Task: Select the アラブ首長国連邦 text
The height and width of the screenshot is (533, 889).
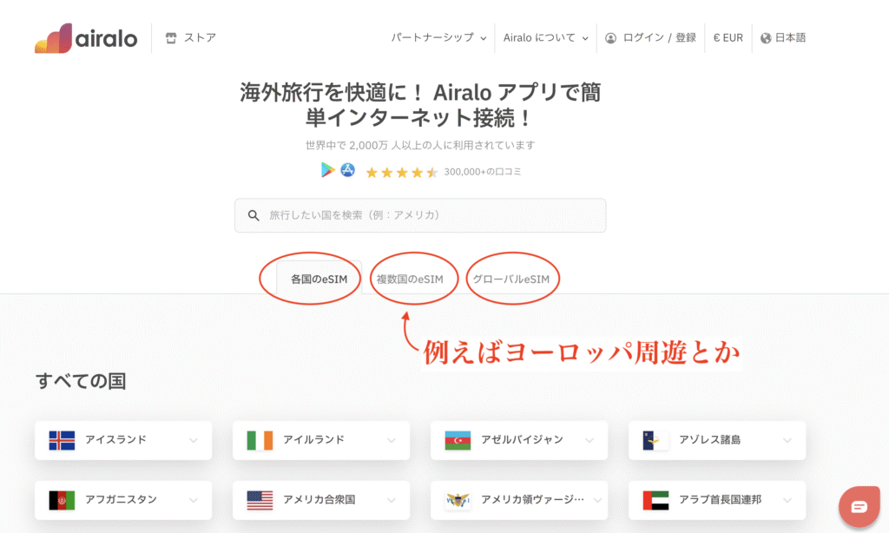Action: pyautogui.click(x=720, y=499)
